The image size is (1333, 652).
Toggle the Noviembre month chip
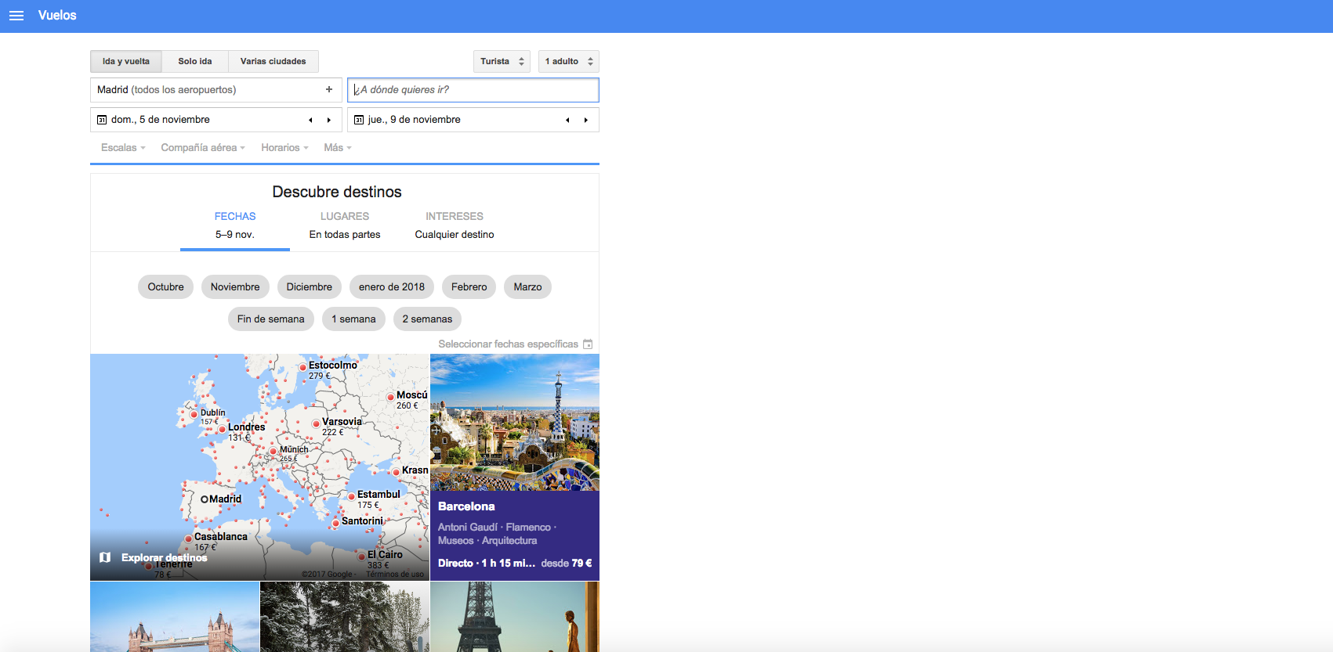(x=235, y=287)
